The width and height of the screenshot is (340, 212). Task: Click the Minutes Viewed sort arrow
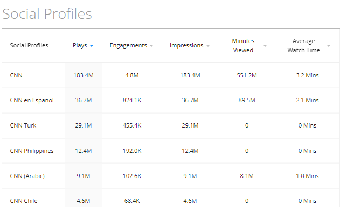265,46
